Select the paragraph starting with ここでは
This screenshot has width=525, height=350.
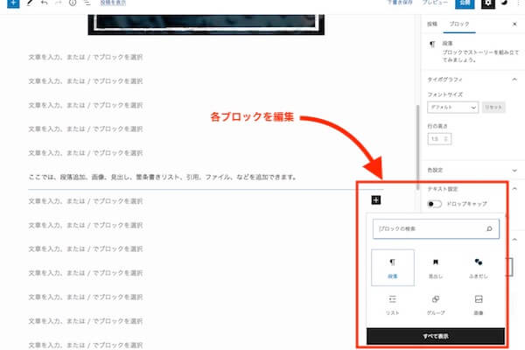[163, 177]
